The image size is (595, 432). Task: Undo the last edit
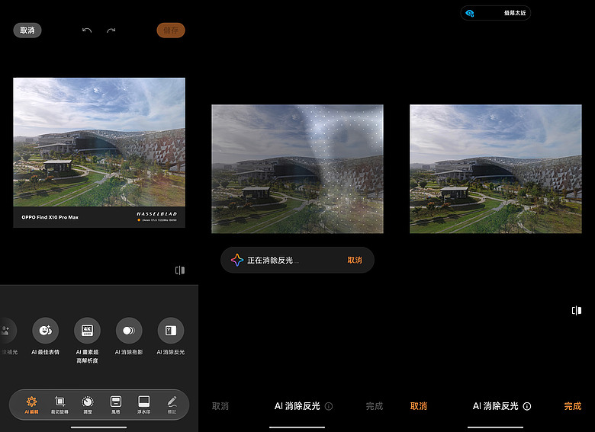(87, 30)
